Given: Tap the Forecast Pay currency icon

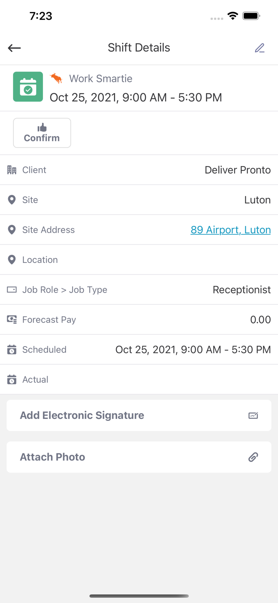Looking at the screenshot, I should click(x=12, y=319).
